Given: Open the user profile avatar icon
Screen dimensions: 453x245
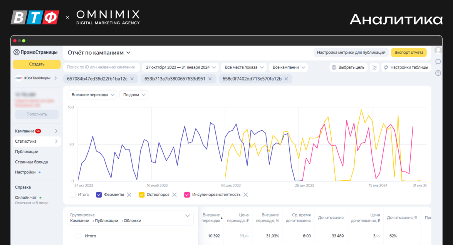Looking at the screenshot, I should [x=438, y=50].
